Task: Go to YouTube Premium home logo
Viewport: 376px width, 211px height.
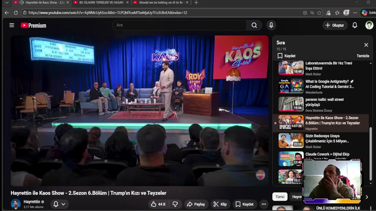Action: (x=33, y=25)
